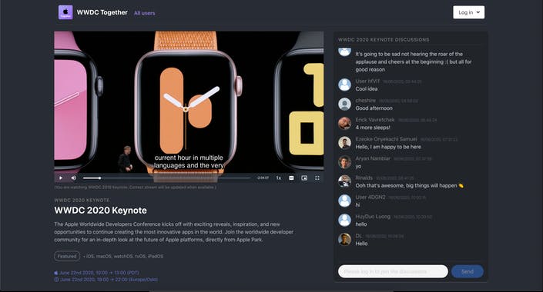Mute the video volume
This screenshot has width=543, height=292.
(73, 178)
